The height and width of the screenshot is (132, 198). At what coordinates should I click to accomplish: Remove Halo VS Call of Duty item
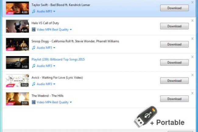[x=192, y=20]
